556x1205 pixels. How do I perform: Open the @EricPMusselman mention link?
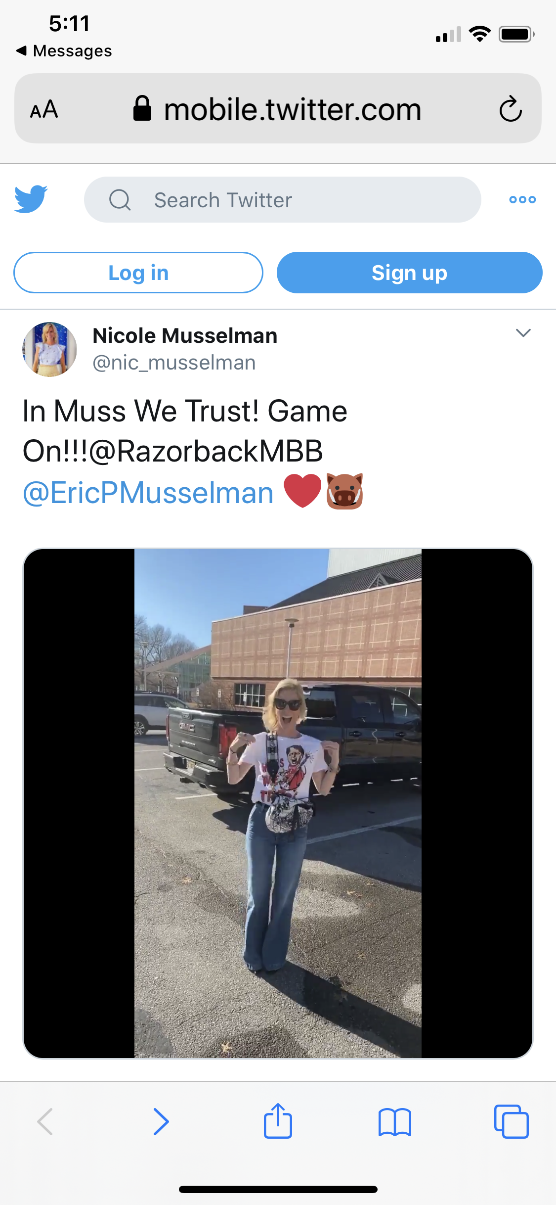[148, 493]
